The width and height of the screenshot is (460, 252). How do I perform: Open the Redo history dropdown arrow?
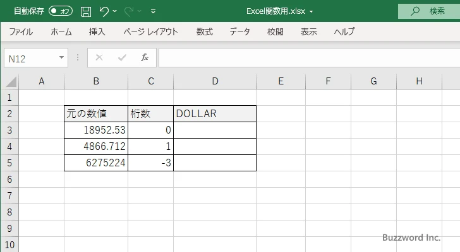coord(140,11)
